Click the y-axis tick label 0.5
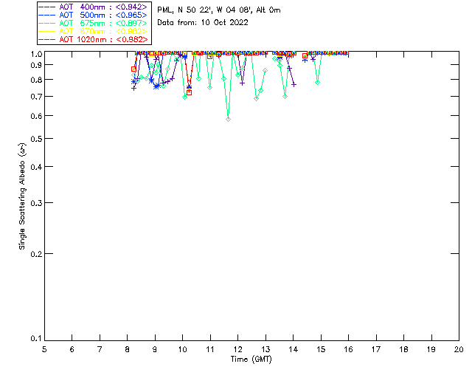This screenshot has height=378, width=472. point(36,139)
